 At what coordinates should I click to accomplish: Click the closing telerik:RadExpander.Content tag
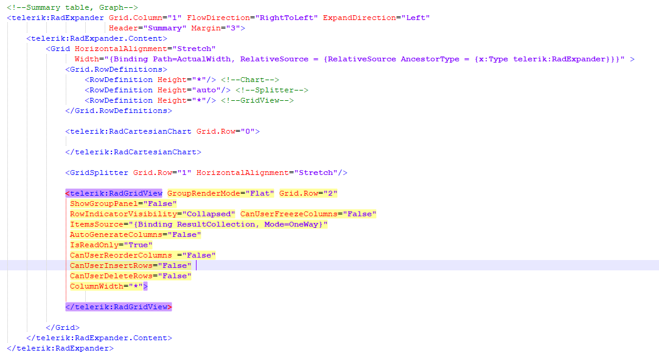click(x=99, y=338)
